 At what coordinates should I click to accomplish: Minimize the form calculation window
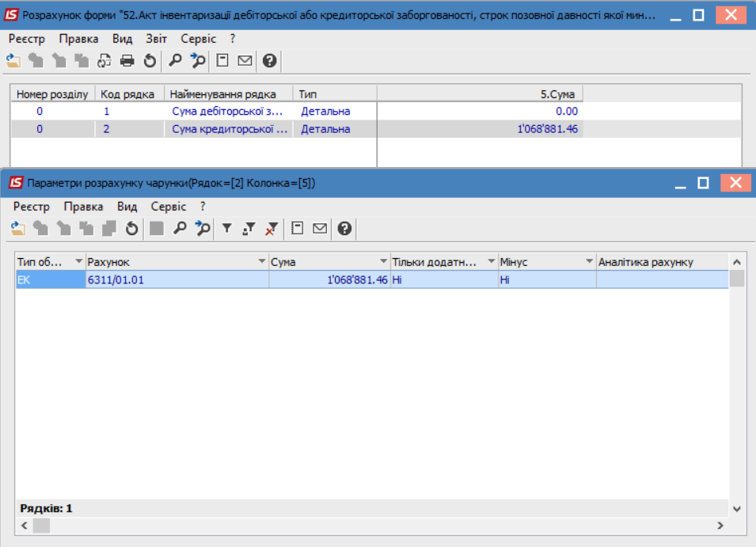[x=675, y=15]
